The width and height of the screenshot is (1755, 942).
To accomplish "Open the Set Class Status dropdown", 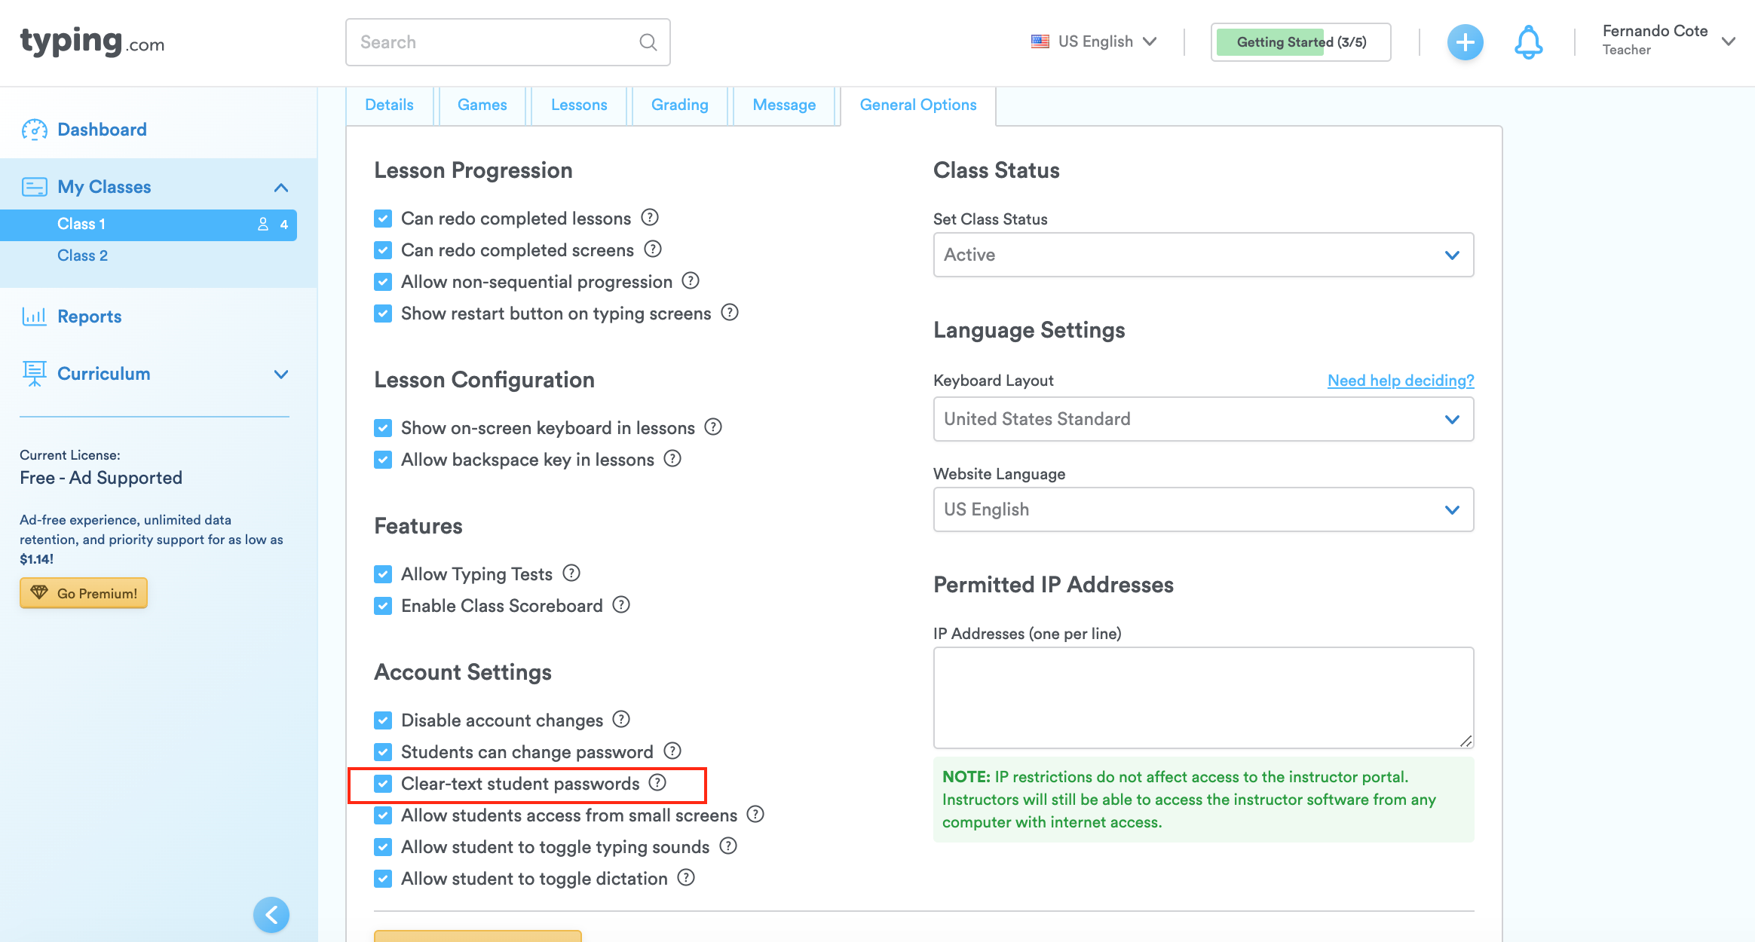I will 1202,255.
